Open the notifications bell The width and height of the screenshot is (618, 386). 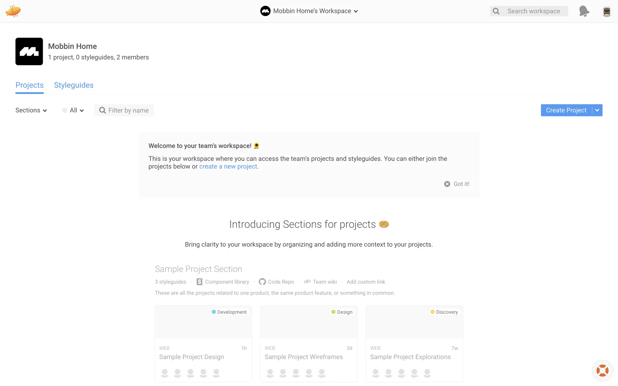tap(584, 11)
